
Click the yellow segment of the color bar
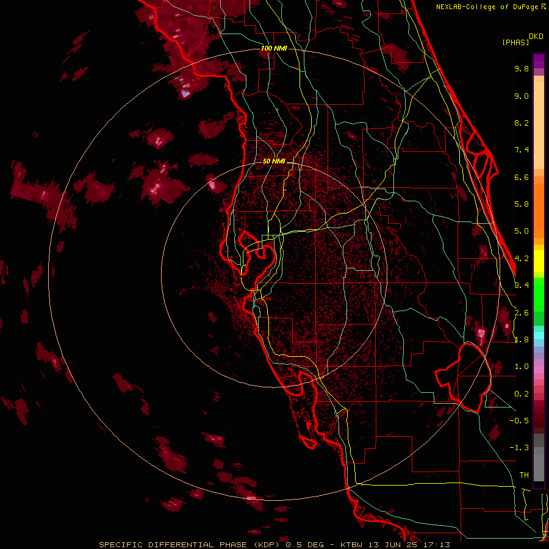click(x=539, y=261)
